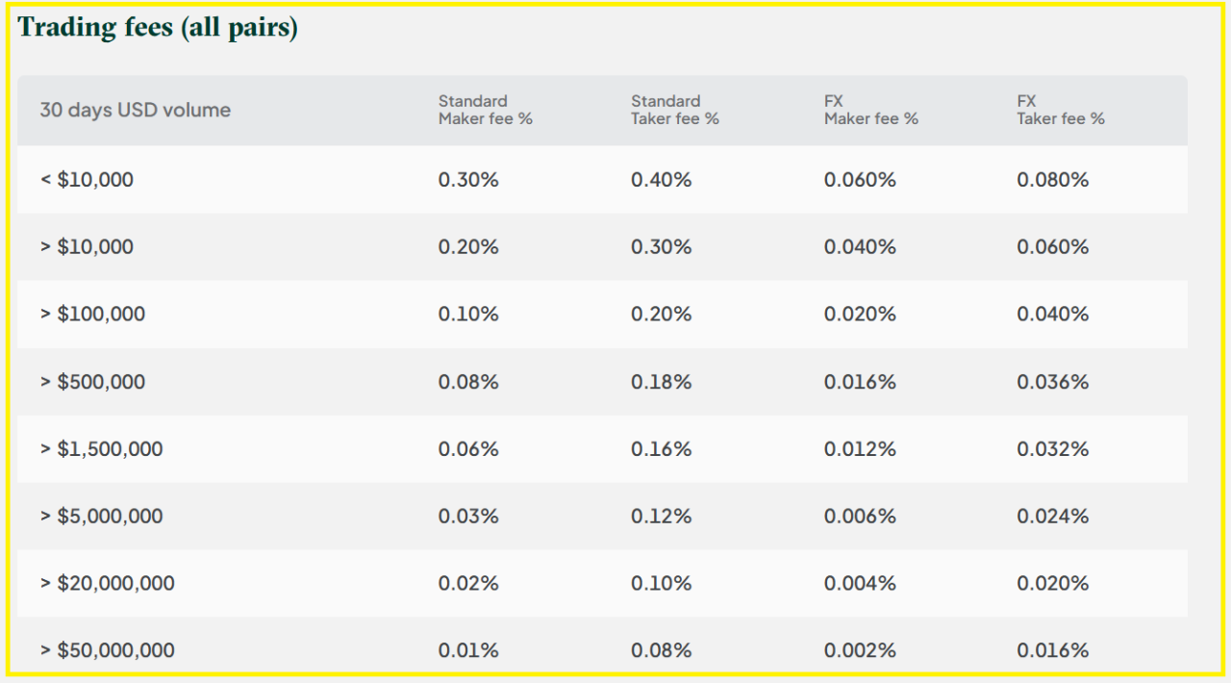Screen dimensions: 1231x683
Task: Select the 0.024% FX Taker fee value
Action: 1052,517
